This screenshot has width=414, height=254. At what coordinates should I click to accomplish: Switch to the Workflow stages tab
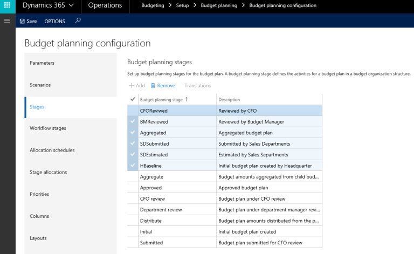(47, 128)
